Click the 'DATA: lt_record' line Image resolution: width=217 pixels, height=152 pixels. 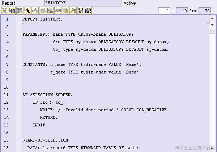84,148
